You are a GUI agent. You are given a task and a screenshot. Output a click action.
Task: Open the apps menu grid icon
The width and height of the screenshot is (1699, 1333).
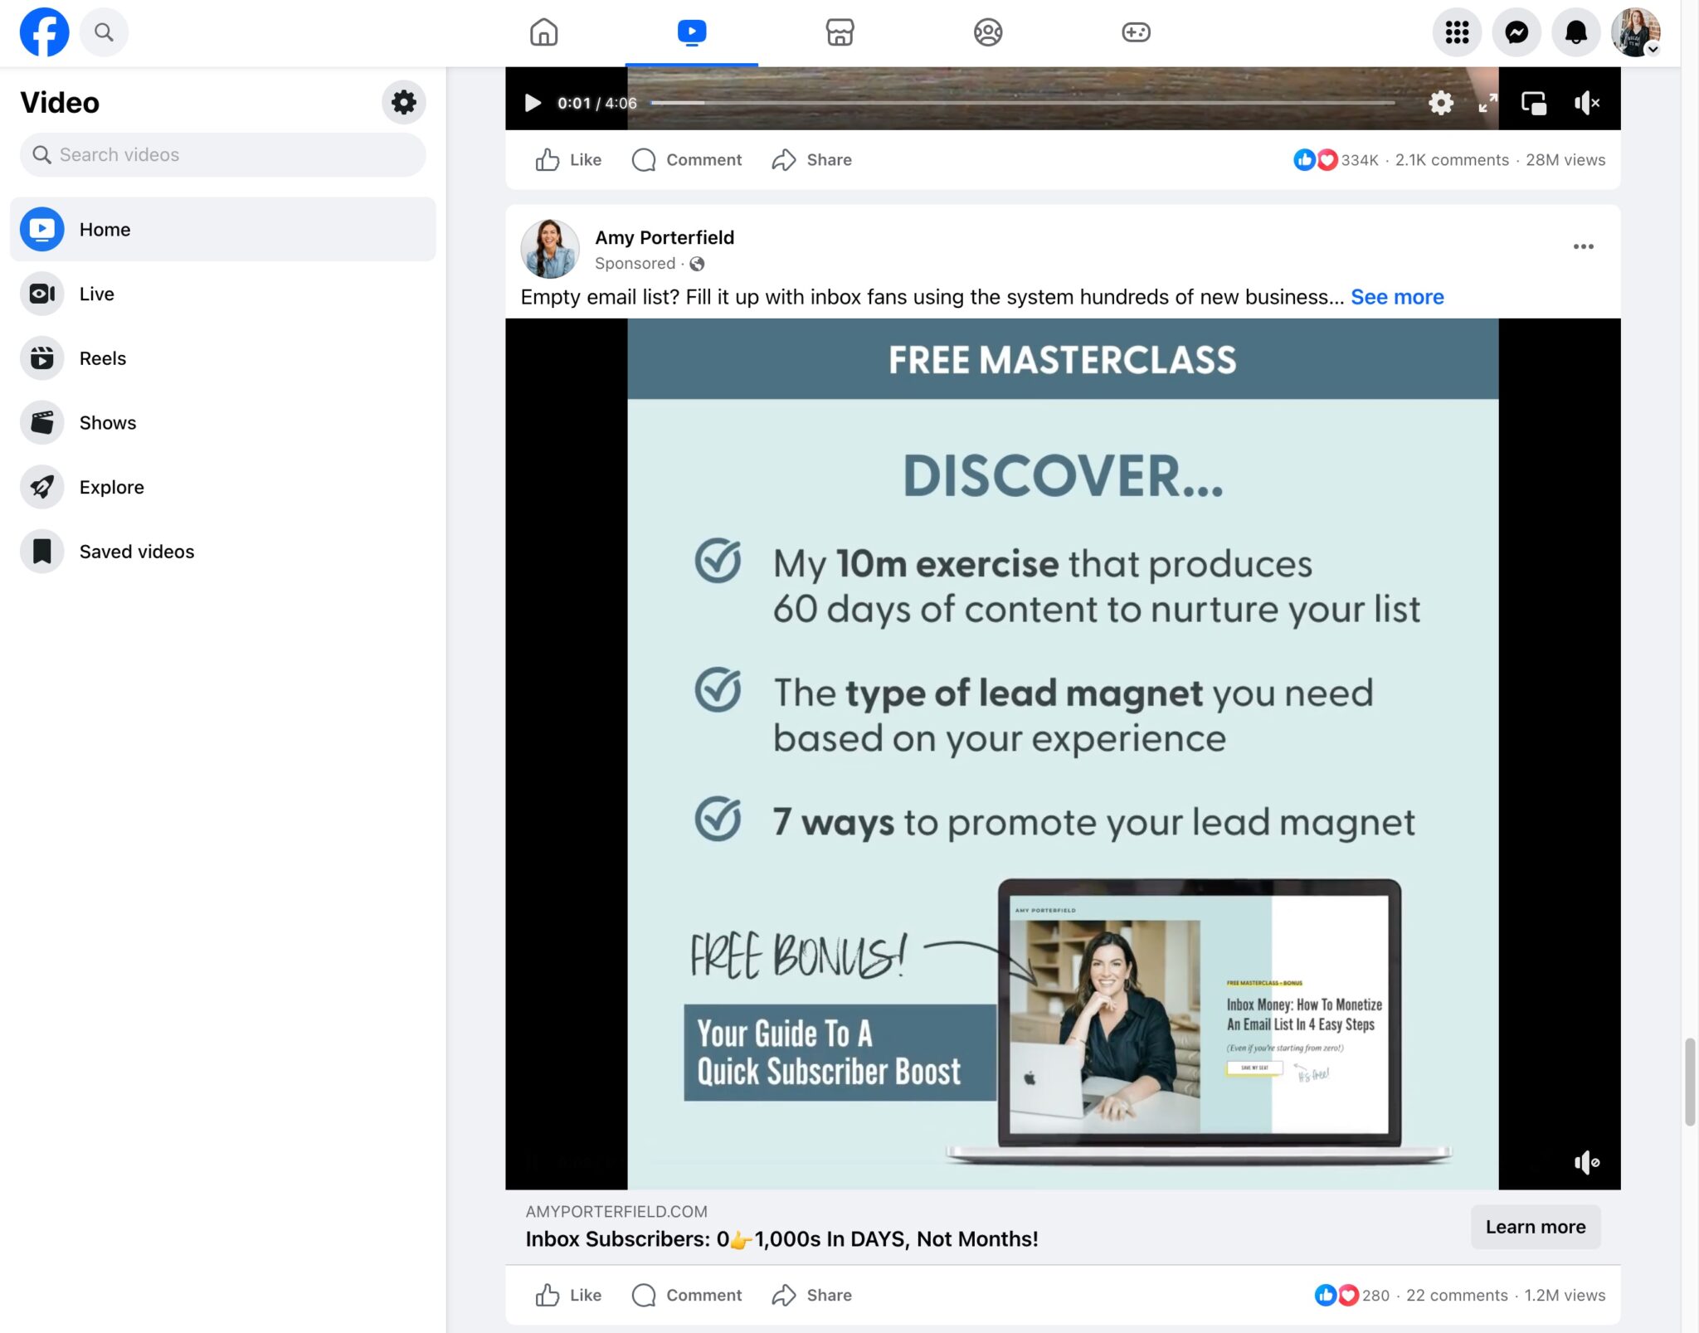[1457, 32]
